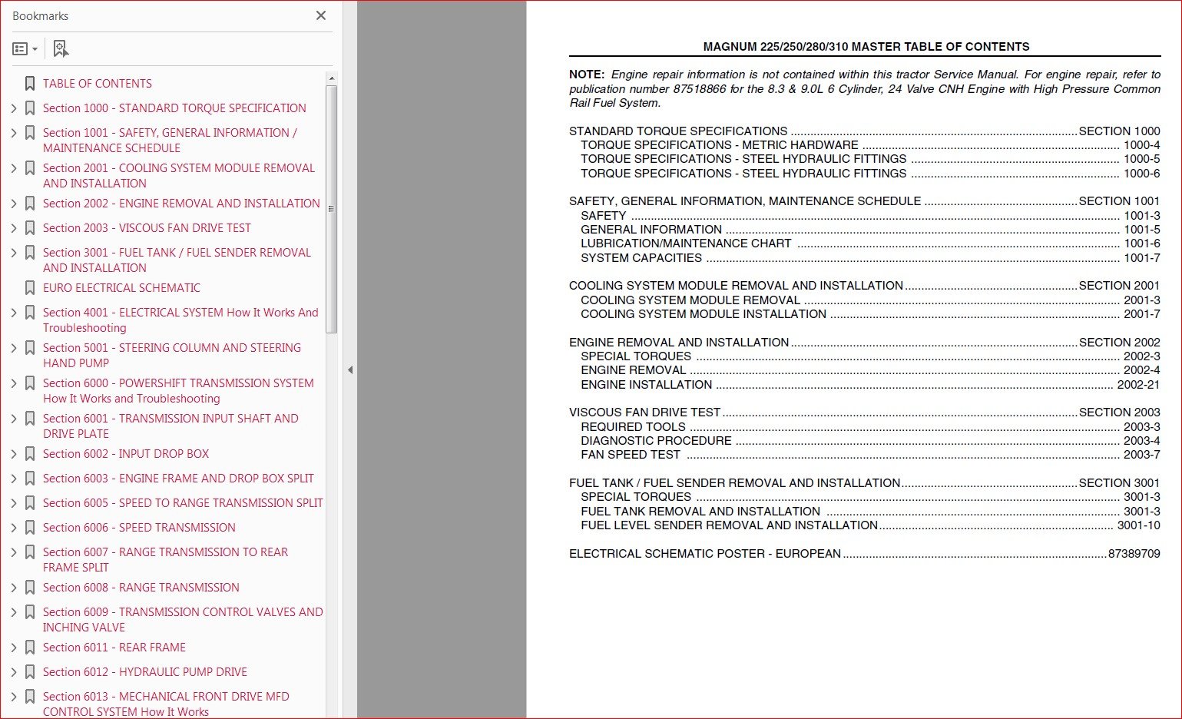Click the bookmarks panel scrollbar thumb
1182x719 pixels.
pyautogui.click(x=332, y=209)
